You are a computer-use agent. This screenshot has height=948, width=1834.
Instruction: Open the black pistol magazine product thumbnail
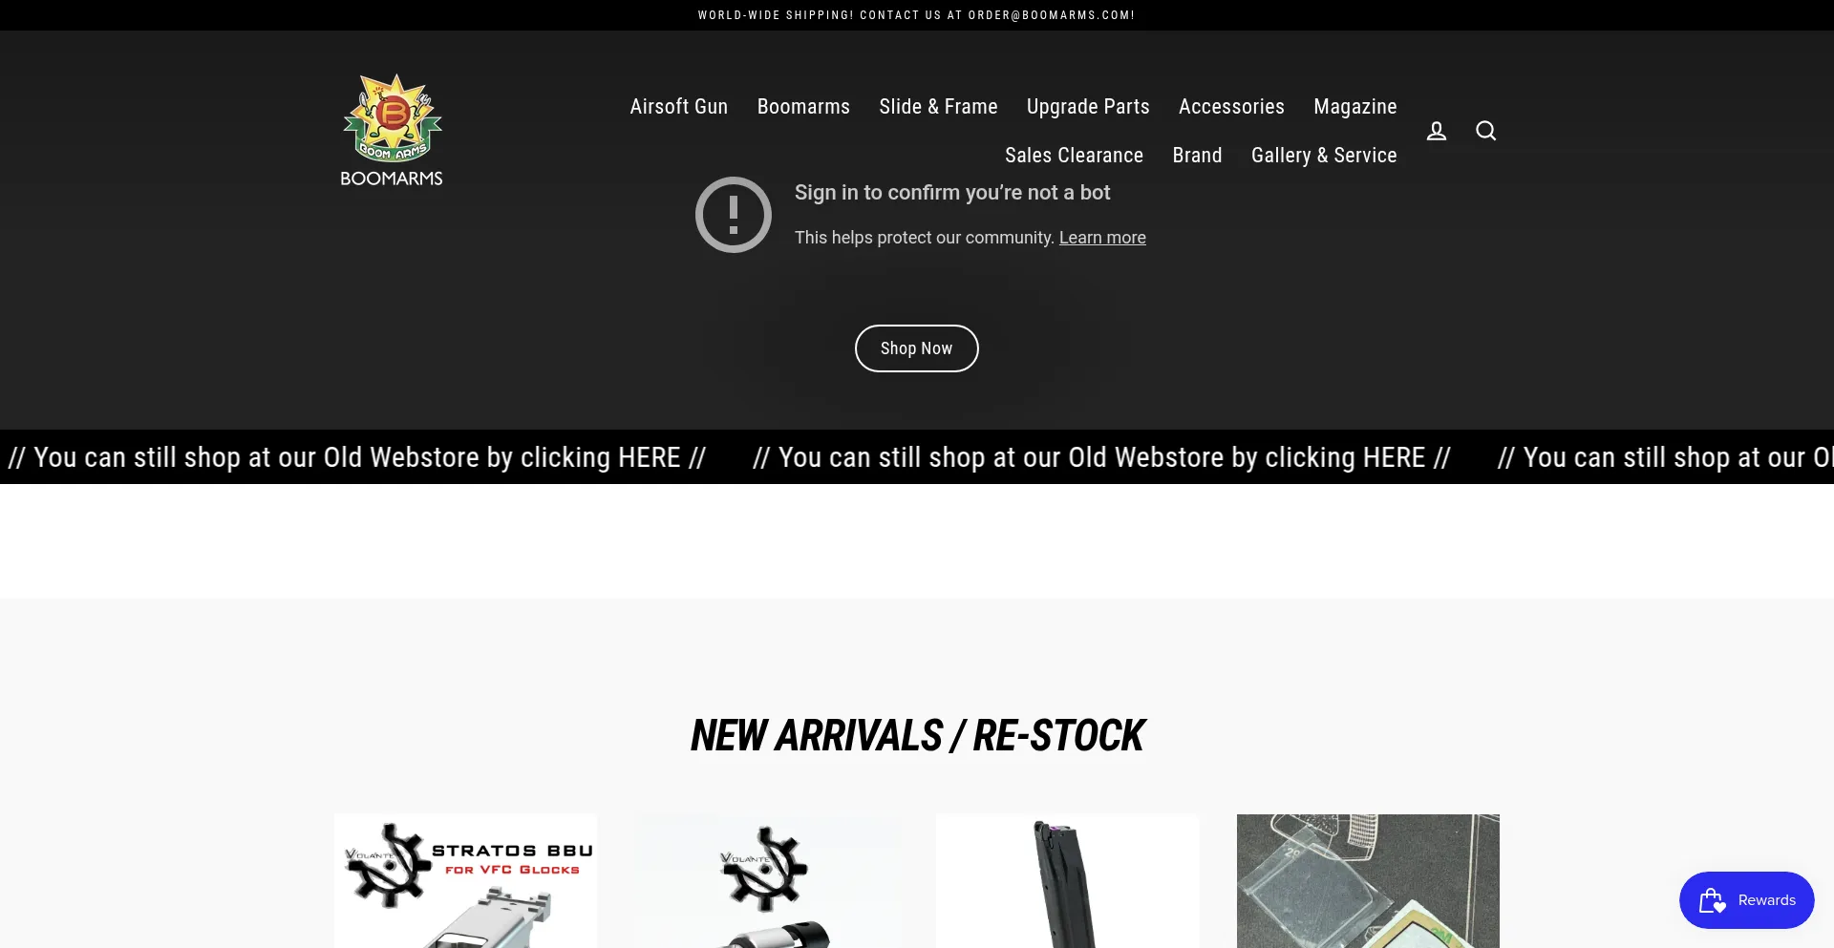pyautogui.click(x=1067, y=881)
